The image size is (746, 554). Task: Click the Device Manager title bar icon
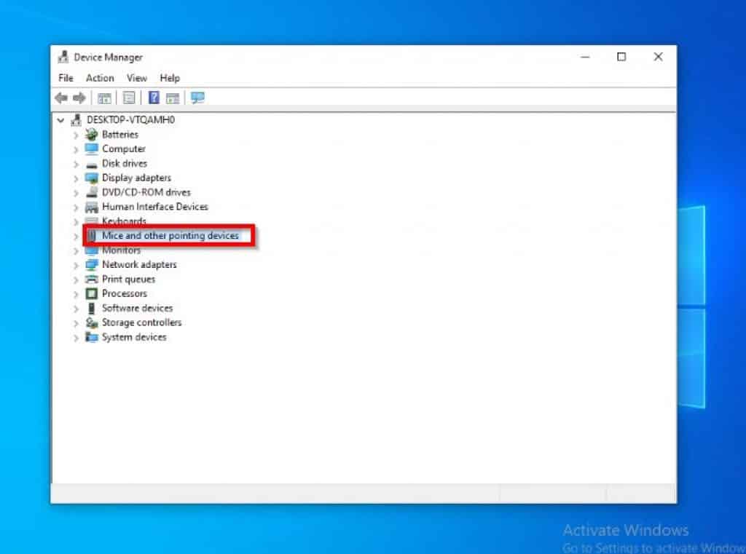[63, 57]
